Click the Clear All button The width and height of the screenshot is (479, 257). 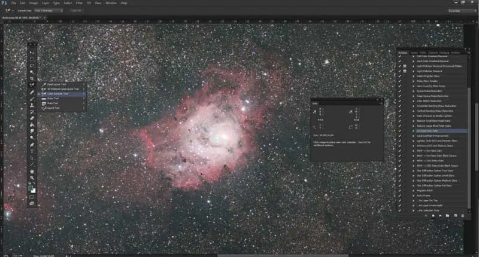tap(76, 11)
